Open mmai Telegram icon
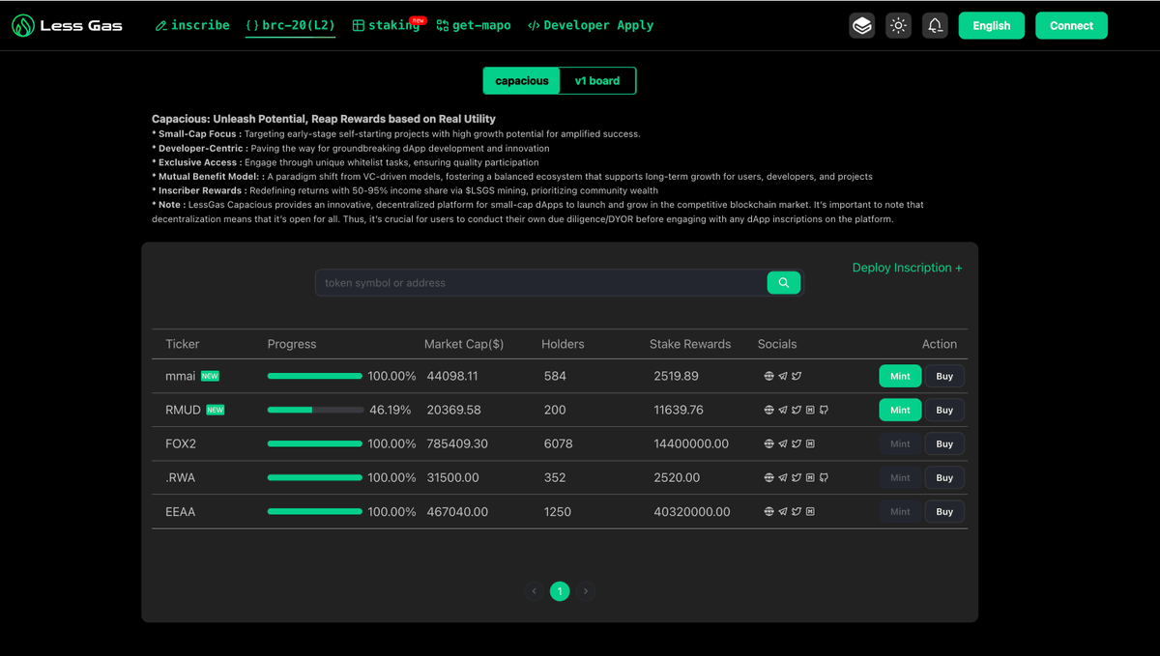 pos(783,376)
